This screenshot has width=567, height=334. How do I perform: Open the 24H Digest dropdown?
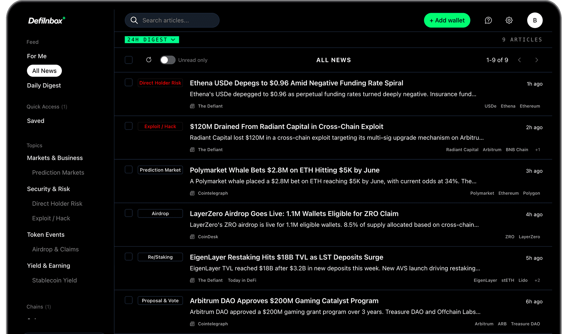click(151, 39)
